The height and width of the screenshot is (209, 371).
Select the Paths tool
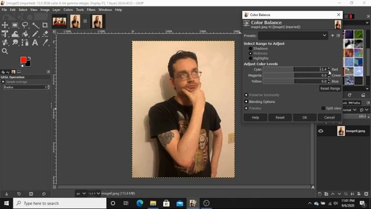click(x=25, y=42)
